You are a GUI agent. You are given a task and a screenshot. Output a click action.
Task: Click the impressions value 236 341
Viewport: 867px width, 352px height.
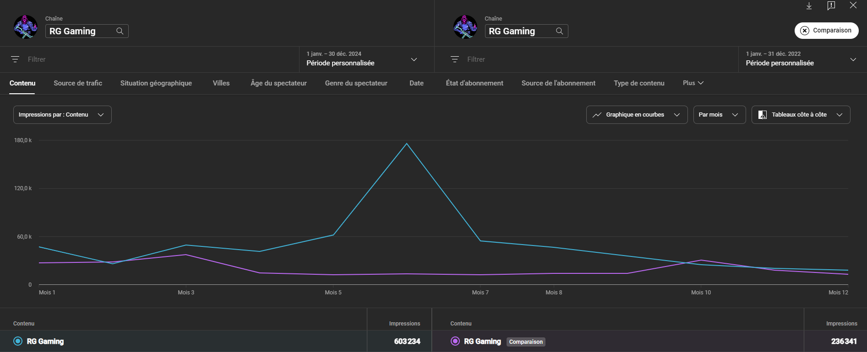(x=844, y=341)
